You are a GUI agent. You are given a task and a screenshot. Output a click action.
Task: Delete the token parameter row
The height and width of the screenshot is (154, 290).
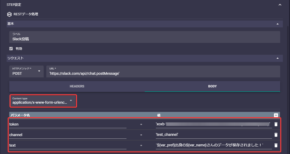[276, 124]
